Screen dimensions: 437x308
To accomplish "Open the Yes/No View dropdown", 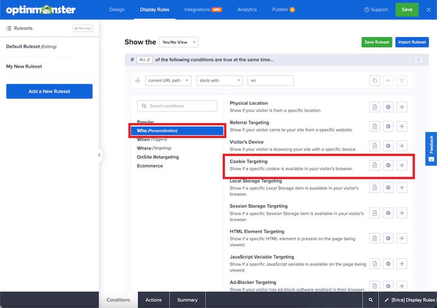I will [x=179, y=43].
